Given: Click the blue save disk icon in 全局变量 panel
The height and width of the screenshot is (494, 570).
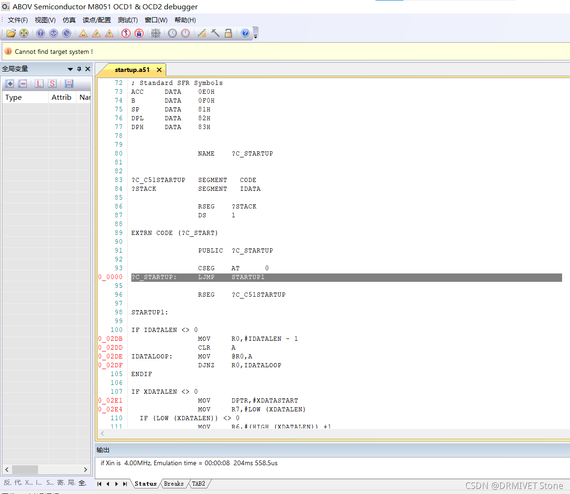Looking at the screenshot, I should click(69, 84).
